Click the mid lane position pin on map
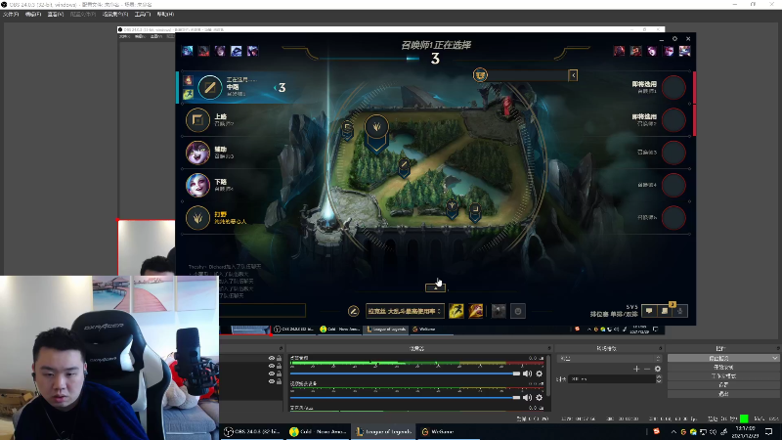Screen dimensions: 782x440 pos(404,167)
